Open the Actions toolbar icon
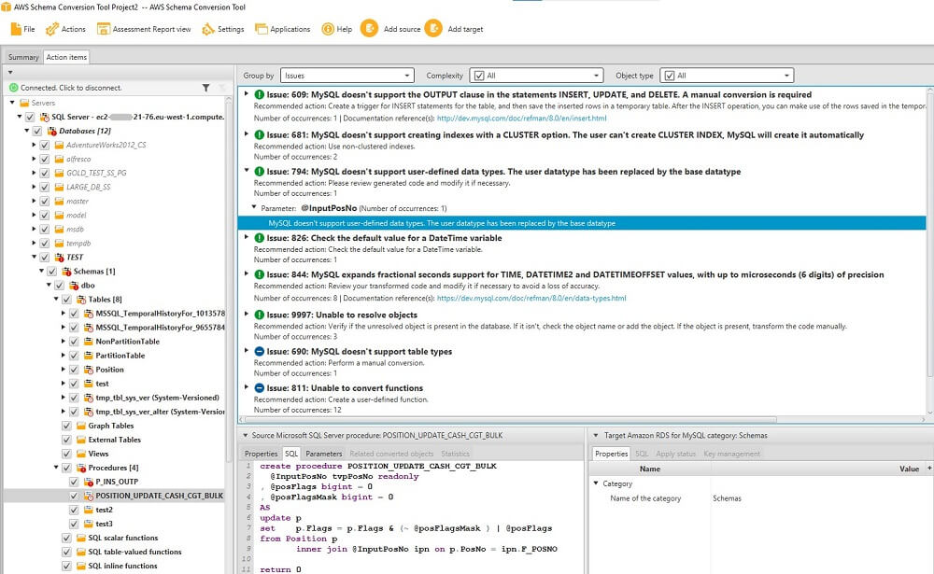934x574 pixels. pyautogui.click(x=58, y=28)
